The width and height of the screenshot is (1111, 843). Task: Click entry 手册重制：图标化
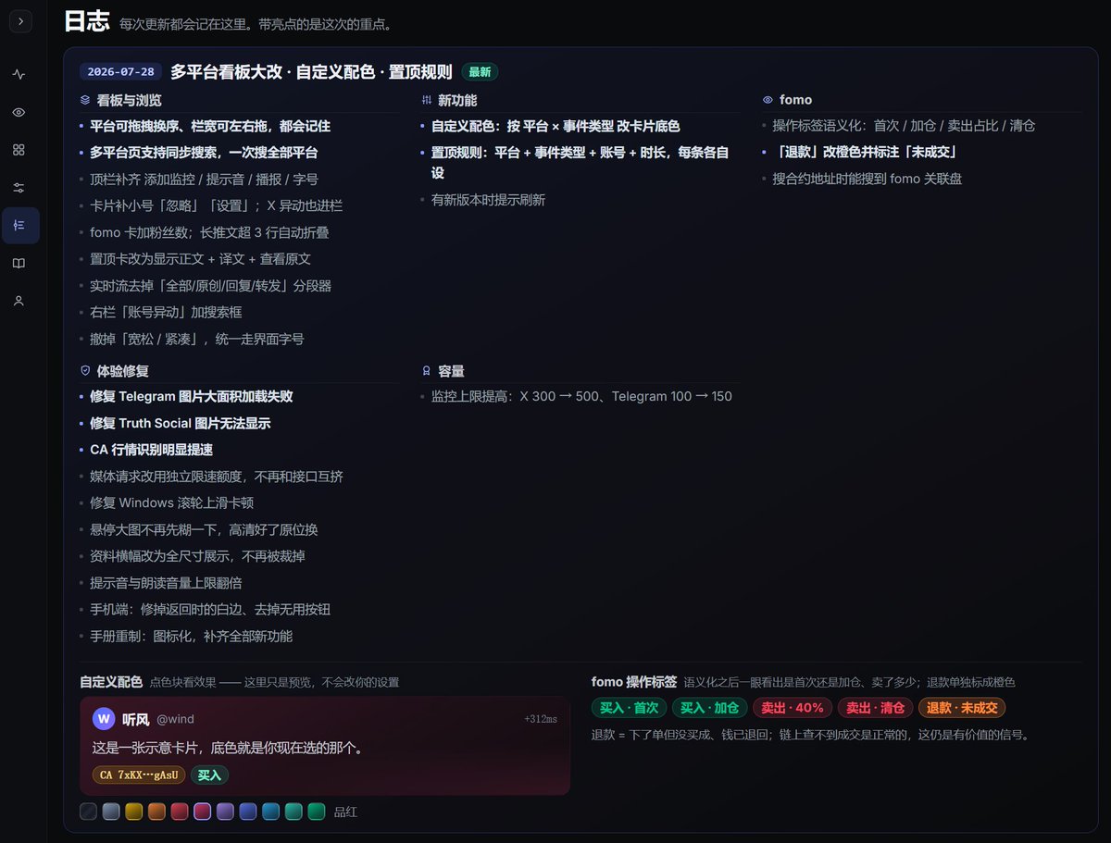tap(191, 637)
